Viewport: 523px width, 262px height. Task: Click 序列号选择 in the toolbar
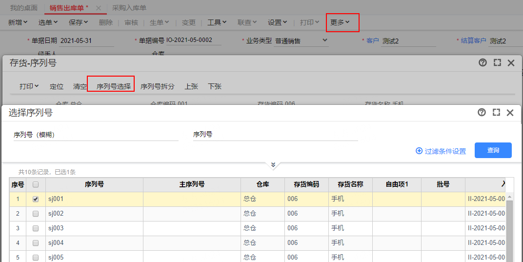tap(113, 86)
